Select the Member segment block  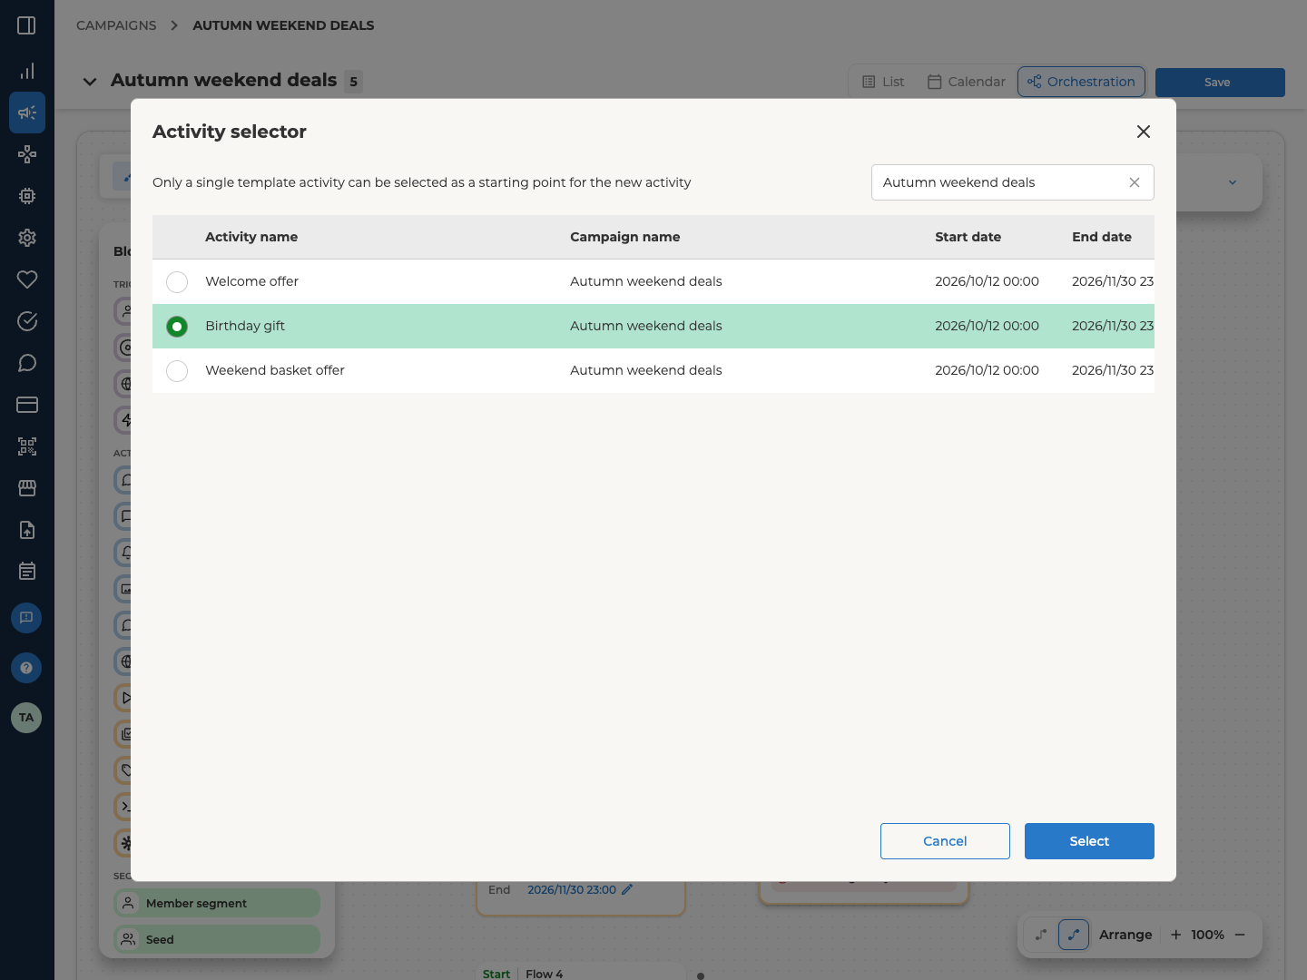(x=217, y=903)
